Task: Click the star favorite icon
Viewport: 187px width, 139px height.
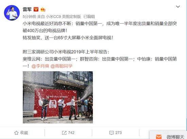Action: pyautogui.click(x=16, y=133)
